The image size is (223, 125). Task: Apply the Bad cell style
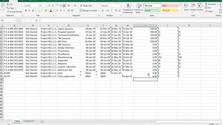point(170,6)
